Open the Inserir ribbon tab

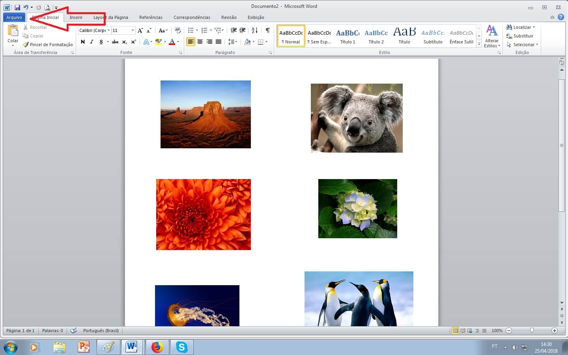76,17
